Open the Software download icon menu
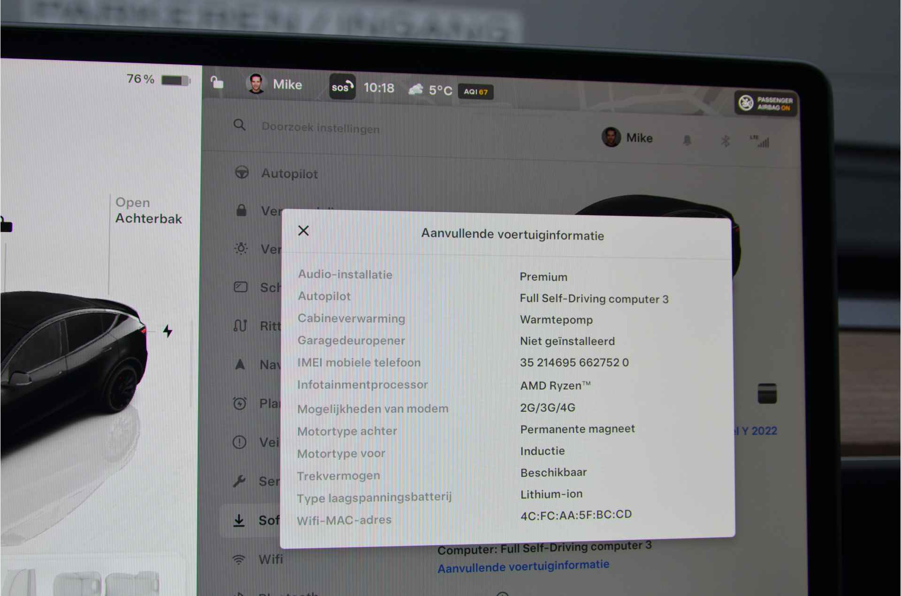The width and height of the screenshot is (901, 596). 239,520
